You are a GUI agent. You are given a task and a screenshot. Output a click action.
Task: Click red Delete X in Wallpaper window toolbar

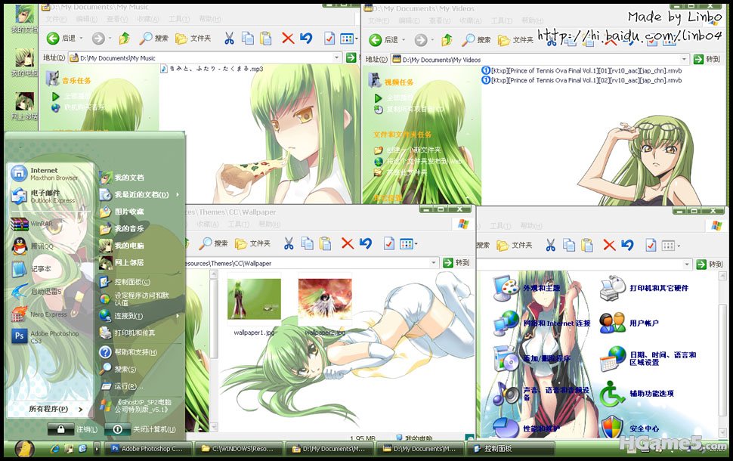click(347, 243)
